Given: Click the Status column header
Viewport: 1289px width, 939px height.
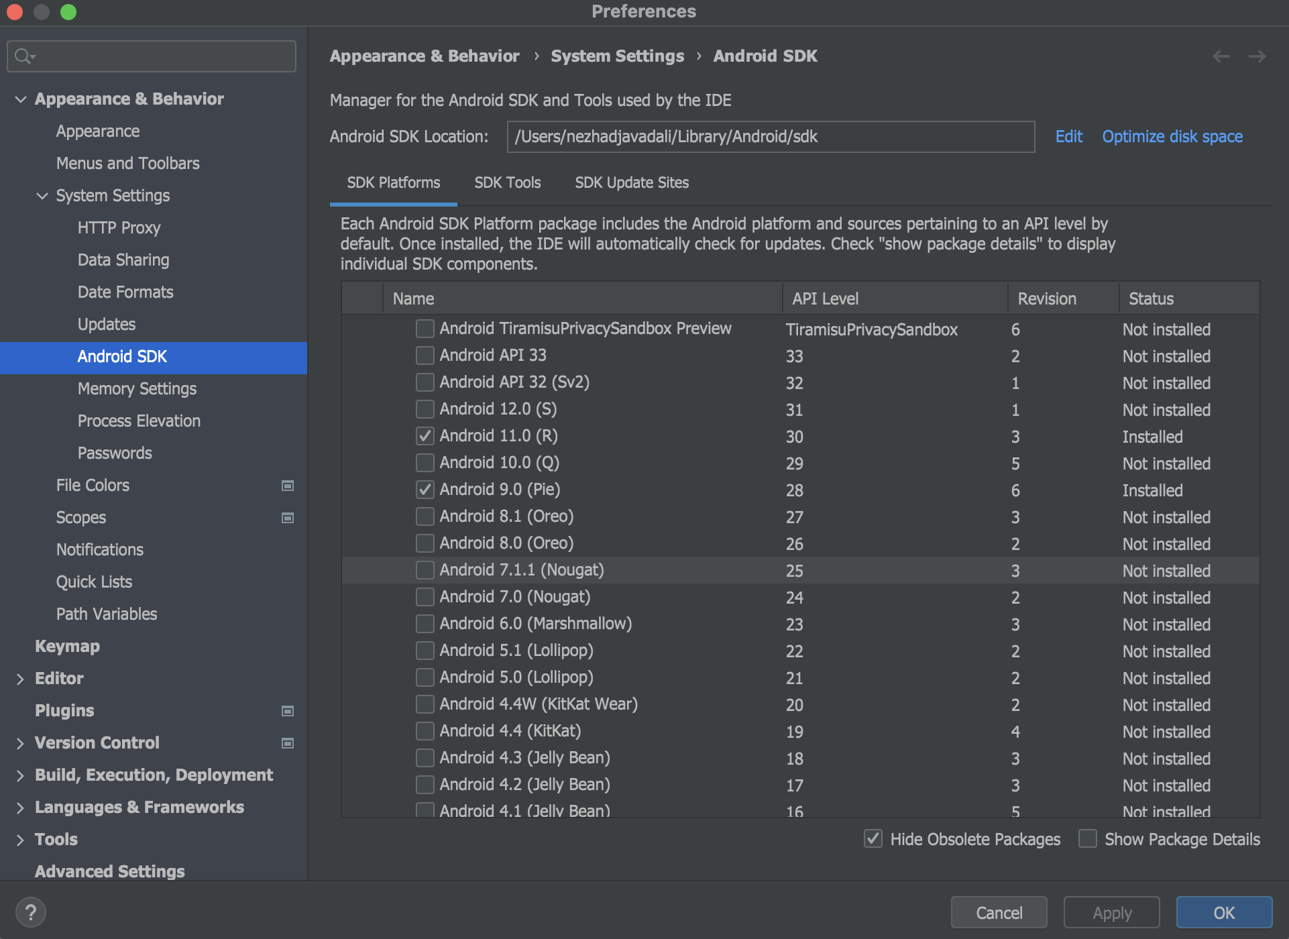Looking at the screenshot, I should point(1190,298).
